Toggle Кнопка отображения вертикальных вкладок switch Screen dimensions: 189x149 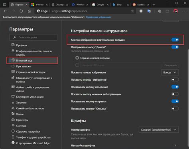(175, 40)
